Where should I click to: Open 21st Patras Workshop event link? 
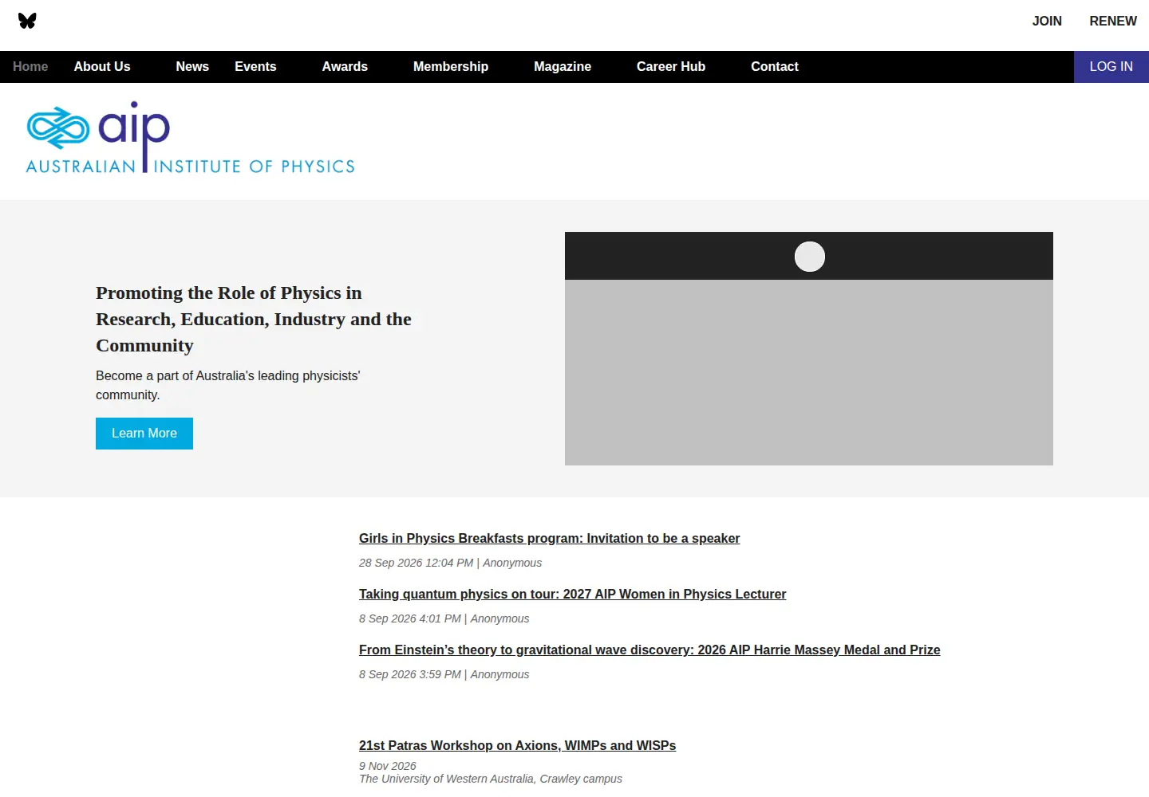pyautogui.click(x=517, y=746)
